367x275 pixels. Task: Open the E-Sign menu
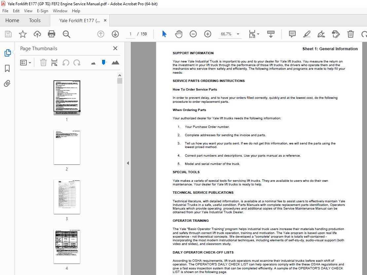43,11
